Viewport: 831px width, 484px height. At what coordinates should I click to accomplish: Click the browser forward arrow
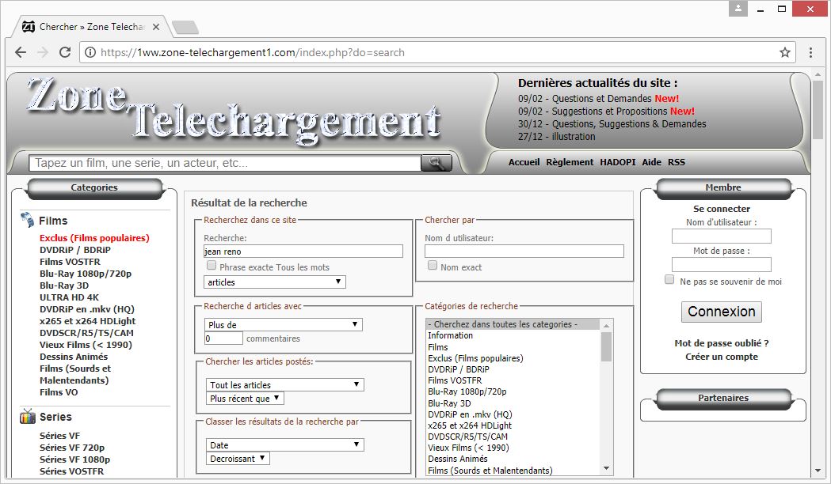(43, 52)
